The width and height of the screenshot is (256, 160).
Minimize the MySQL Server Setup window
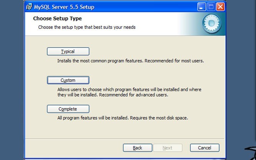click(x=202, y=7)
